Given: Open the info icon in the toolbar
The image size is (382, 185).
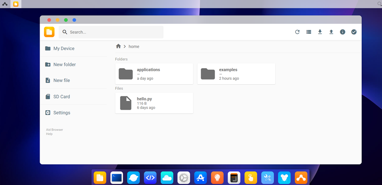Looking at the screenshot, I should (x=342, y=32).
